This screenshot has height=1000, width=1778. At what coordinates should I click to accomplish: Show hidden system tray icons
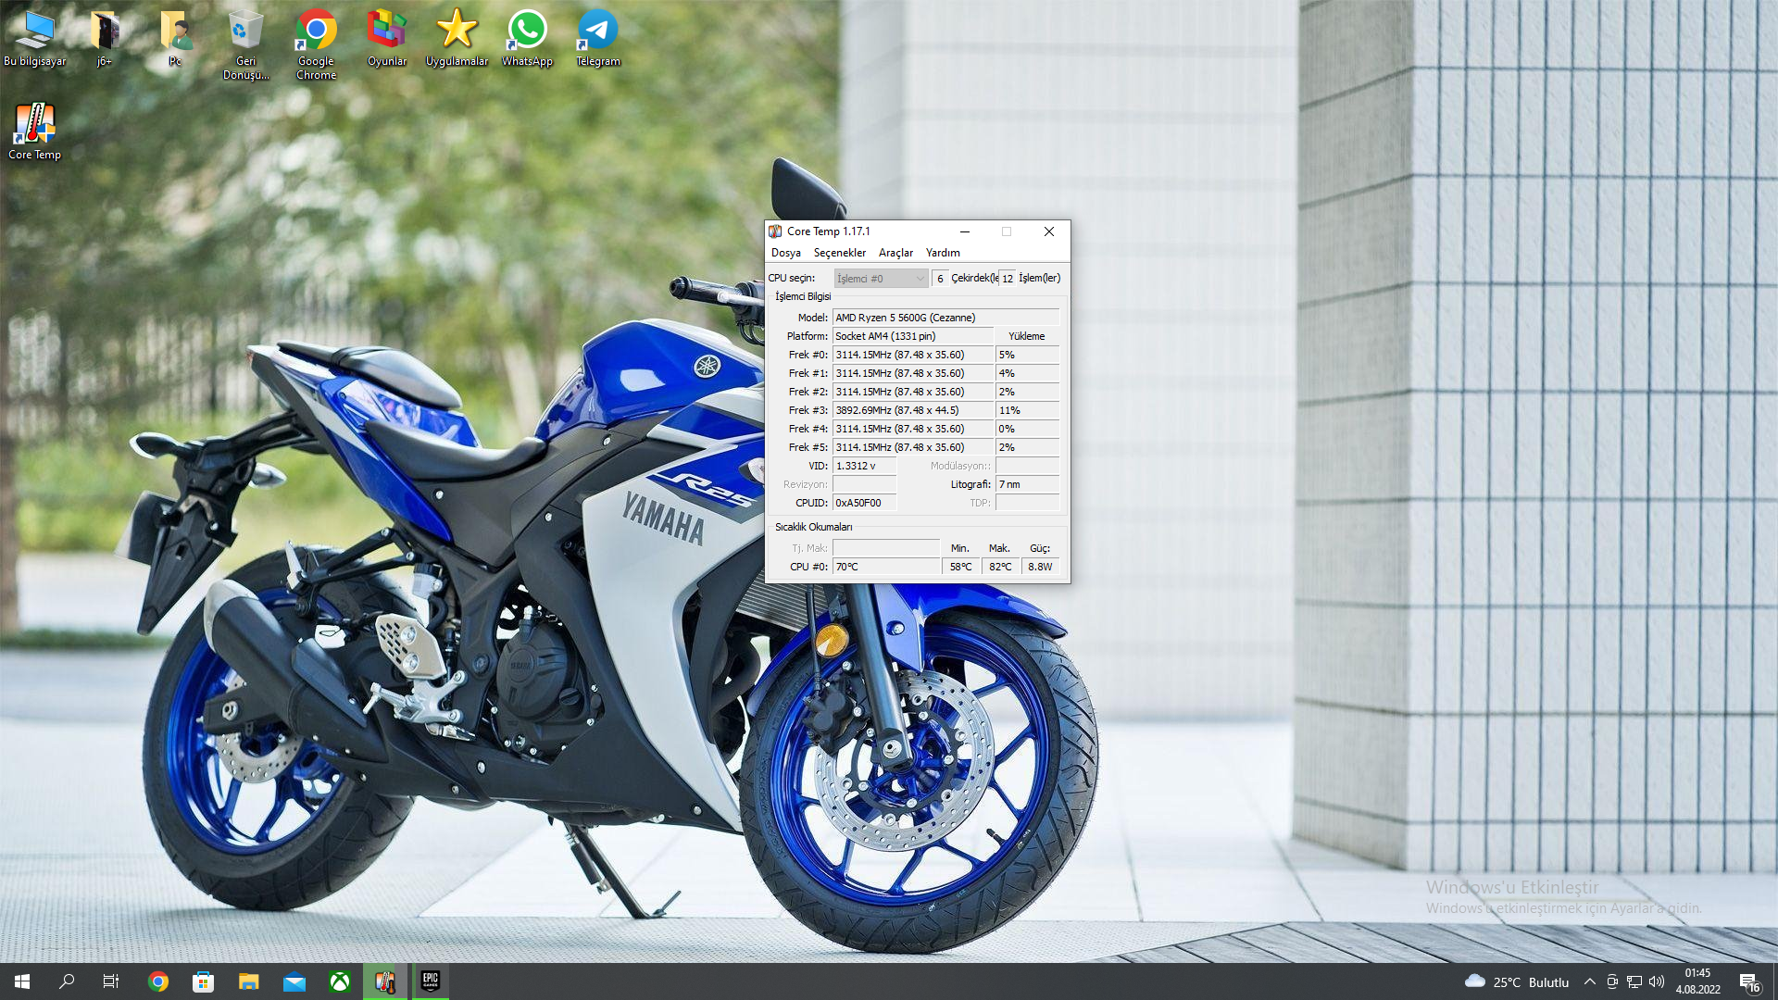[x=1590, y=981]
